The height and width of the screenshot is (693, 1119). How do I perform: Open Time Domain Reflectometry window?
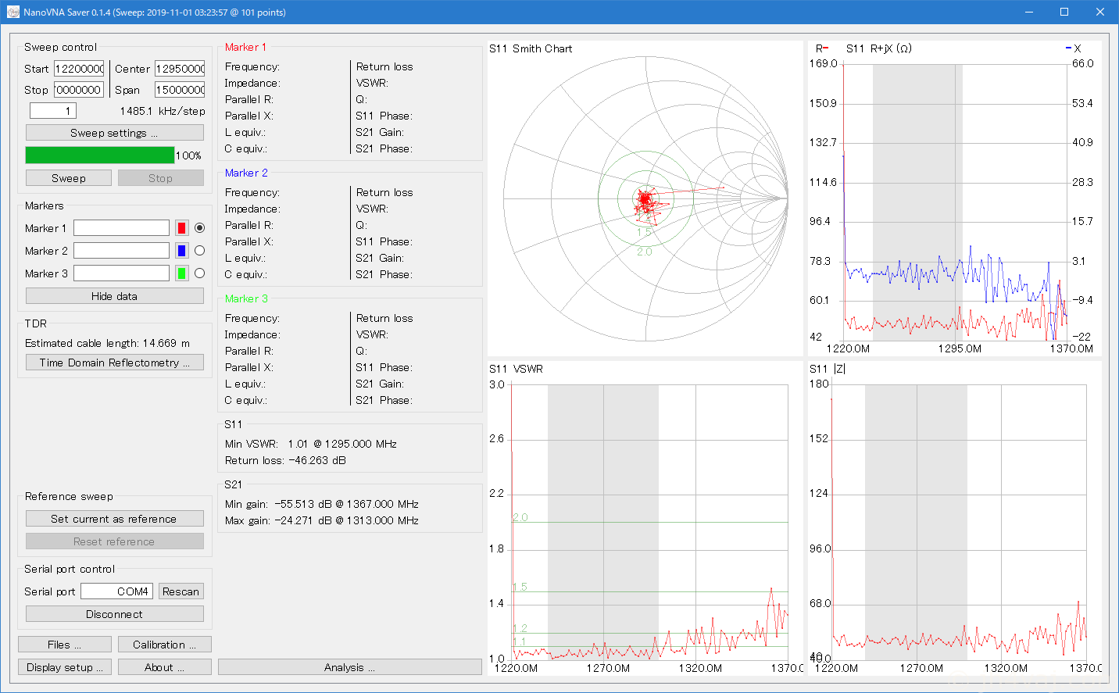click(115, 363)
